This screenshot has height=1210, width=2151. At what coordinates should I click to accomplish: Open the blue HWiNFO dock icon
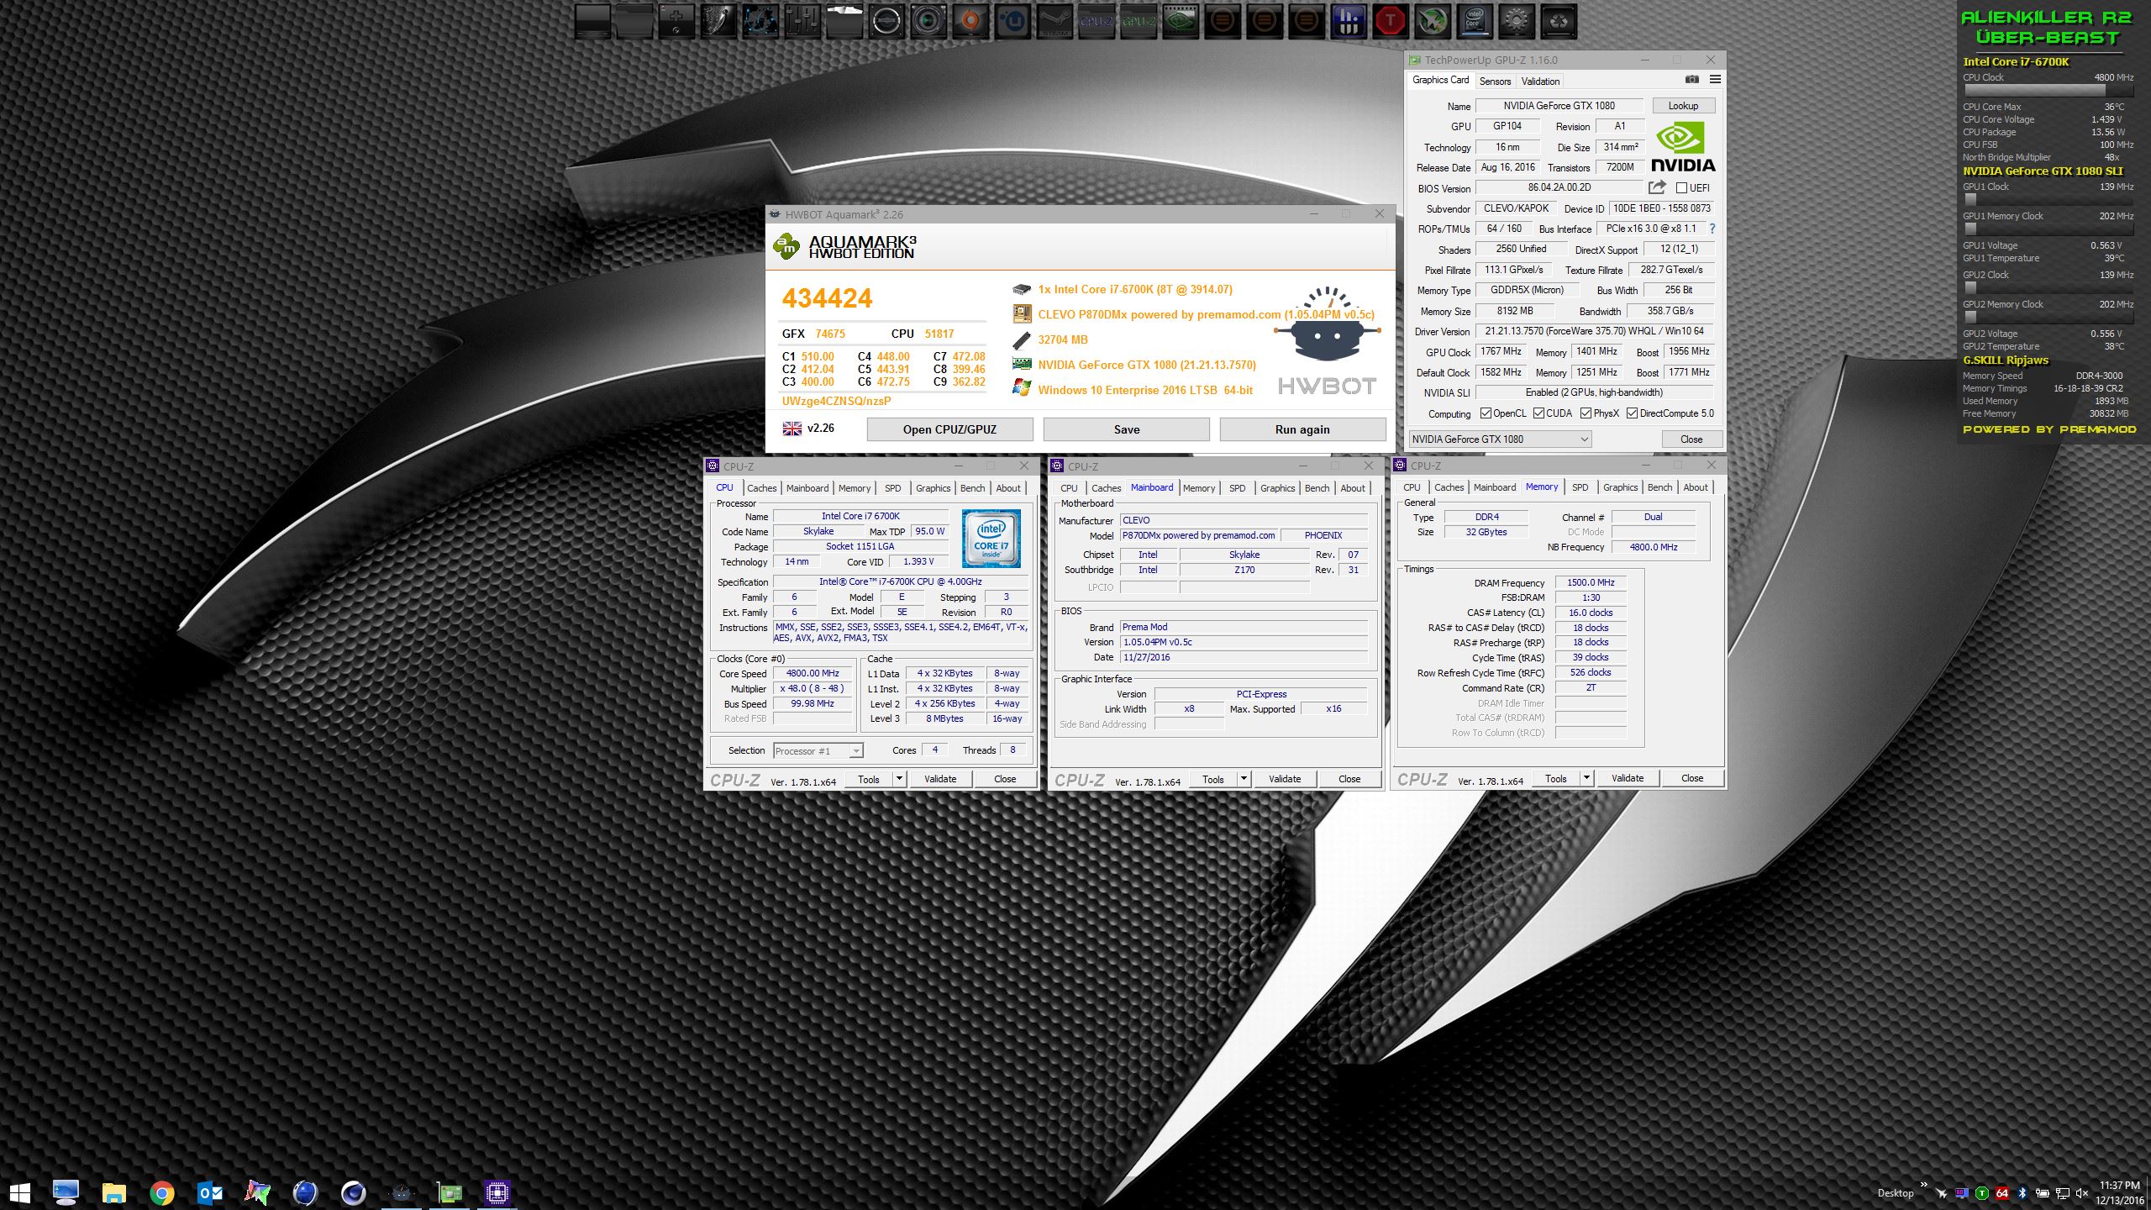point(1349,22)
